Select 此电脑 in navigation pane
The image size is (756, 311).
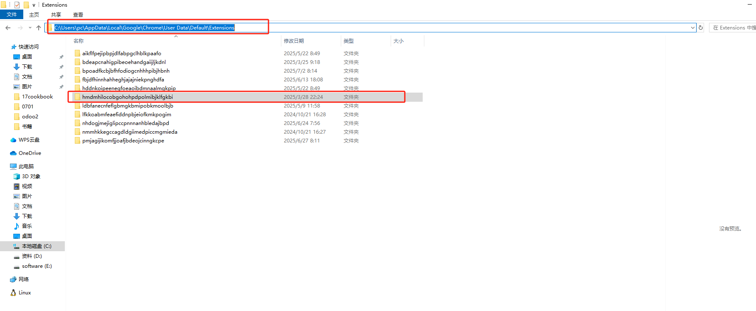(26, 167)
